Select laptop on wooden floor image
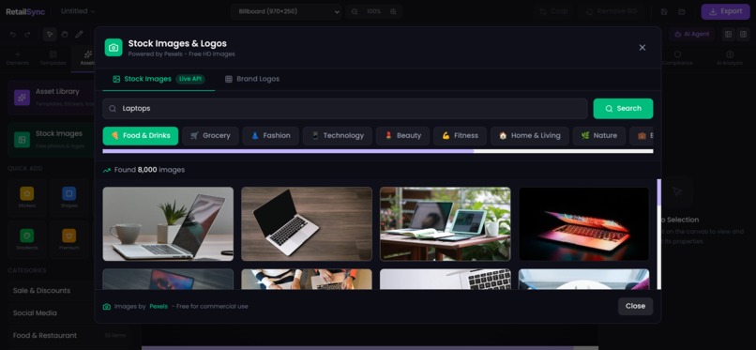756x350 pixels. (x=307, y=223)
